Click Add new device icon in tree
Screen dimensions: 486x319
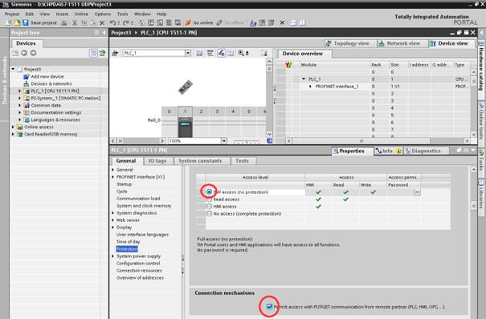tap(27, 76)
